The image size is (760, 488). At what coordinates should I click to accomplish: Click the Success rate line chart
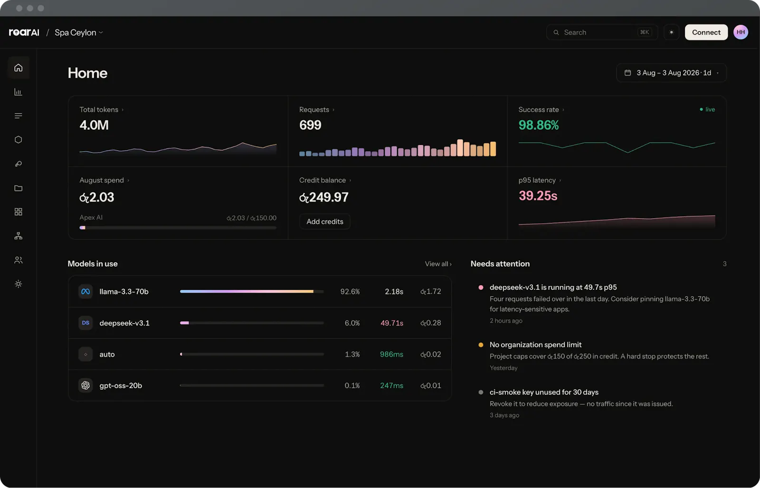(617, 147)
